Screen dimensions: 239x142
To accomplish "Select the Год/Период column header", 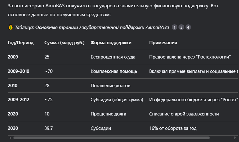I will (x=20, y=43).
